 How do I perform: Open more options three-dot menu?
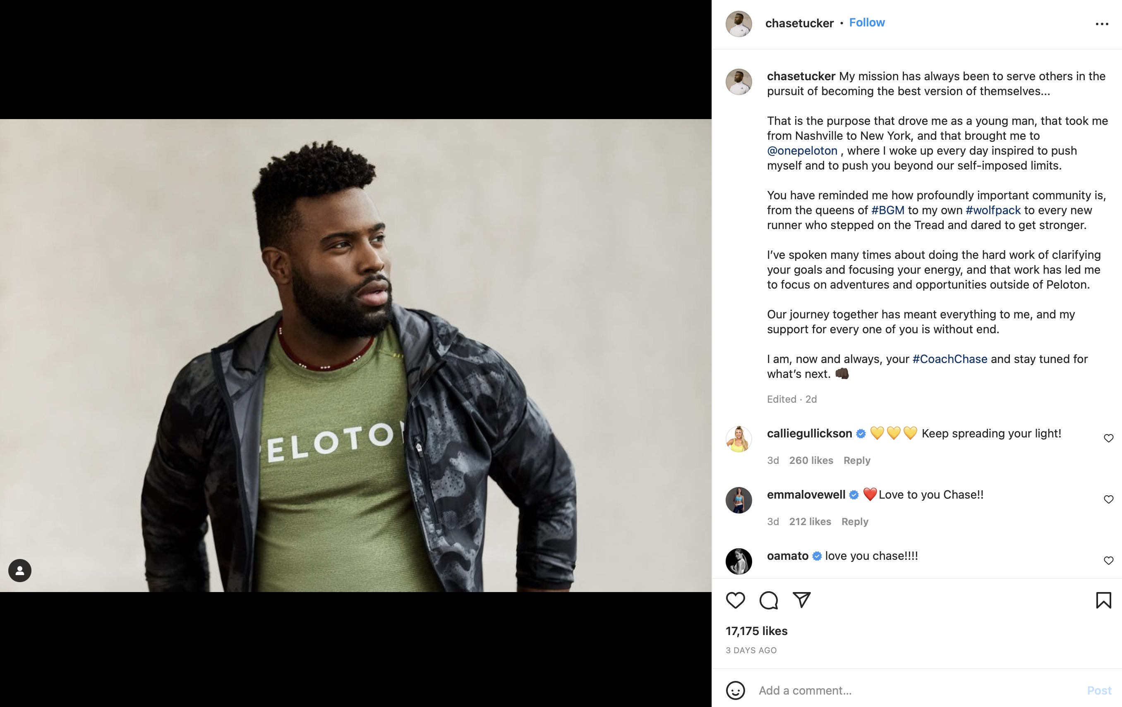click(1102, 24)
